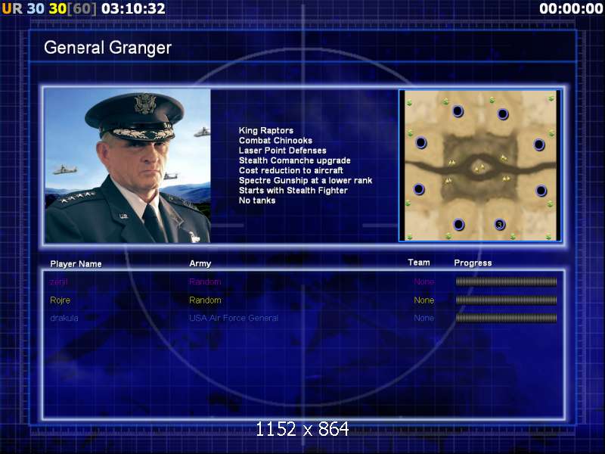
Task: Click zenil's Random army entry
Action: [x=205, y=281]
